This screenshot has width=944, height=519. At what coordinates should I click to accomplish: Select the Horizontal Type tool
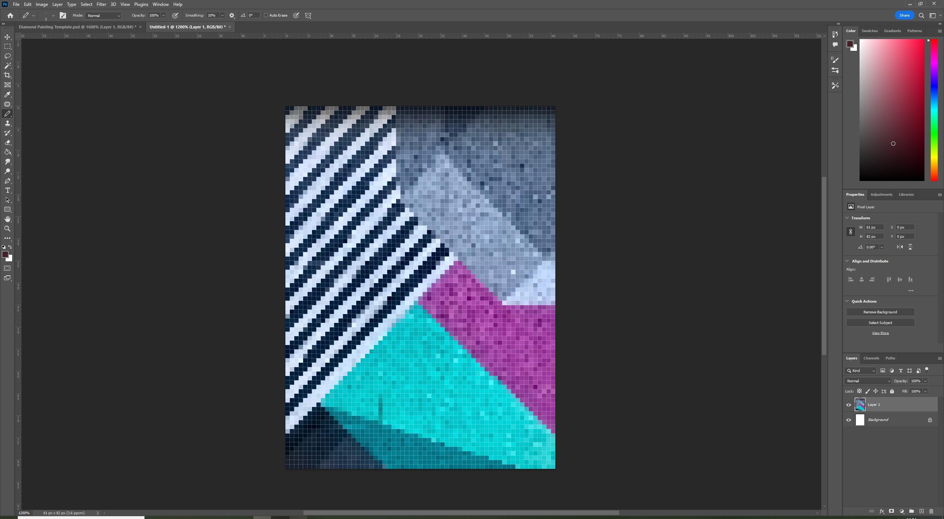tap(7, 191)
